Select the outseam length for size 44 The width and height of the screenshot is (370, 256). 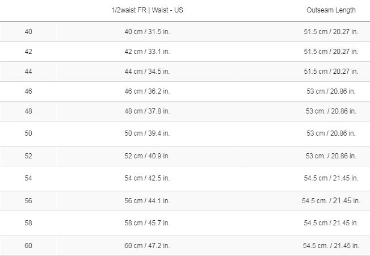click(331, 72)
